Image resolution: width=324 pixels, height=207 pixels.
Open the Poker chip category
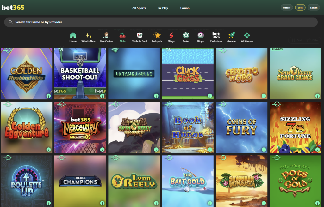(x=186, y=37)
